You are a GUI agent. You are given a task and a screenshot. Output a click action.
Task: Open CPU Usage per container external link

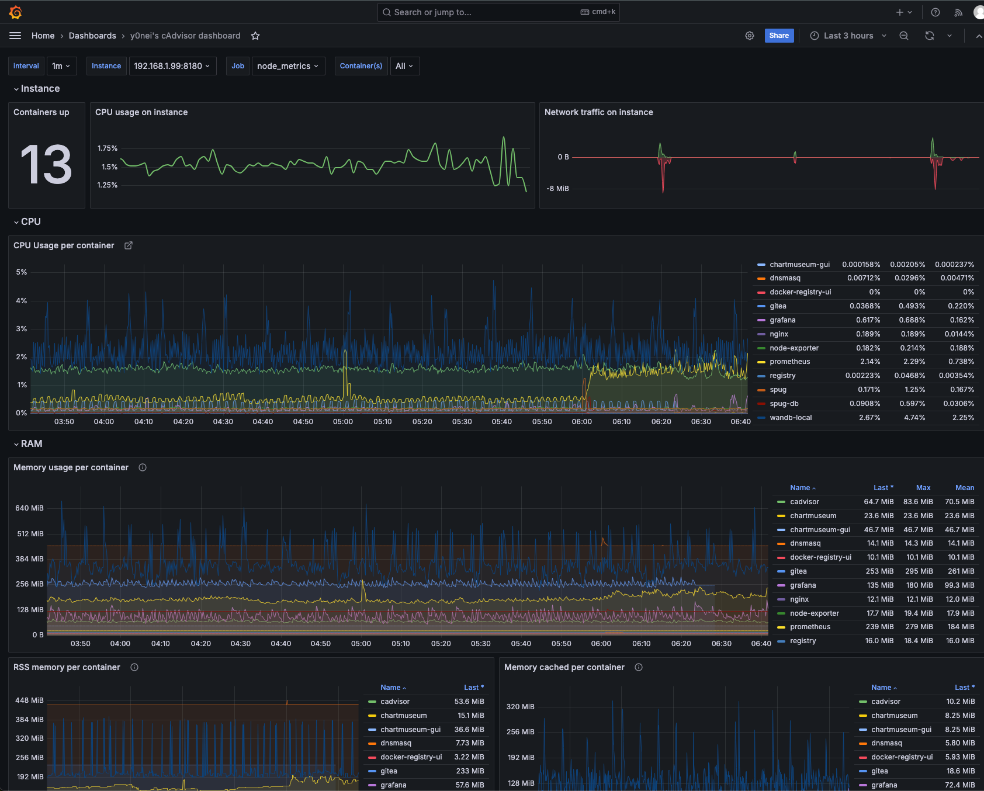pos(129,245)
